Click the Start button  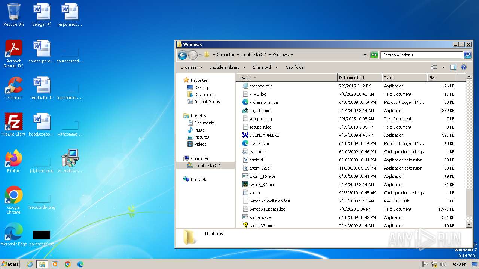(10, 264)
